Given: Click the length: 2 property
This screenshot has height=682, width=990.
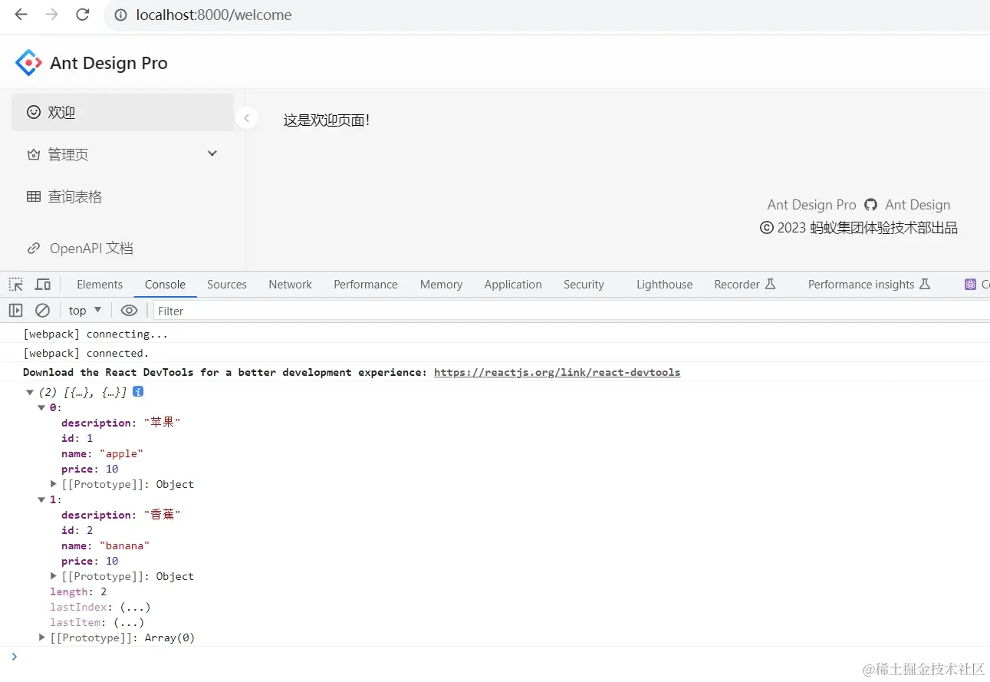Looking at the screenshot, I should coord(78,591).
